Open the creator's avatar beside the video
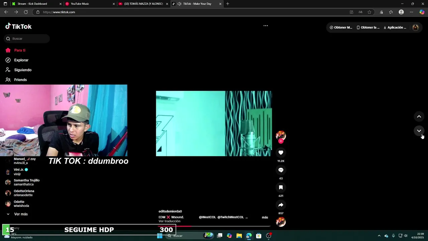Viewport: 428px width, 241px height. (x=281, y=135)
